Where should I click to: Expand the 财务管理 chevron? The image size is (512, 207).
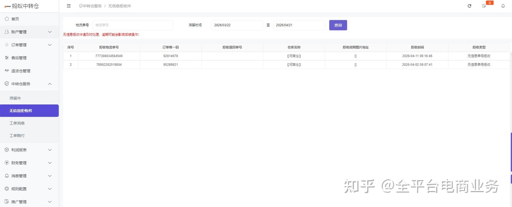coord(50,163)
